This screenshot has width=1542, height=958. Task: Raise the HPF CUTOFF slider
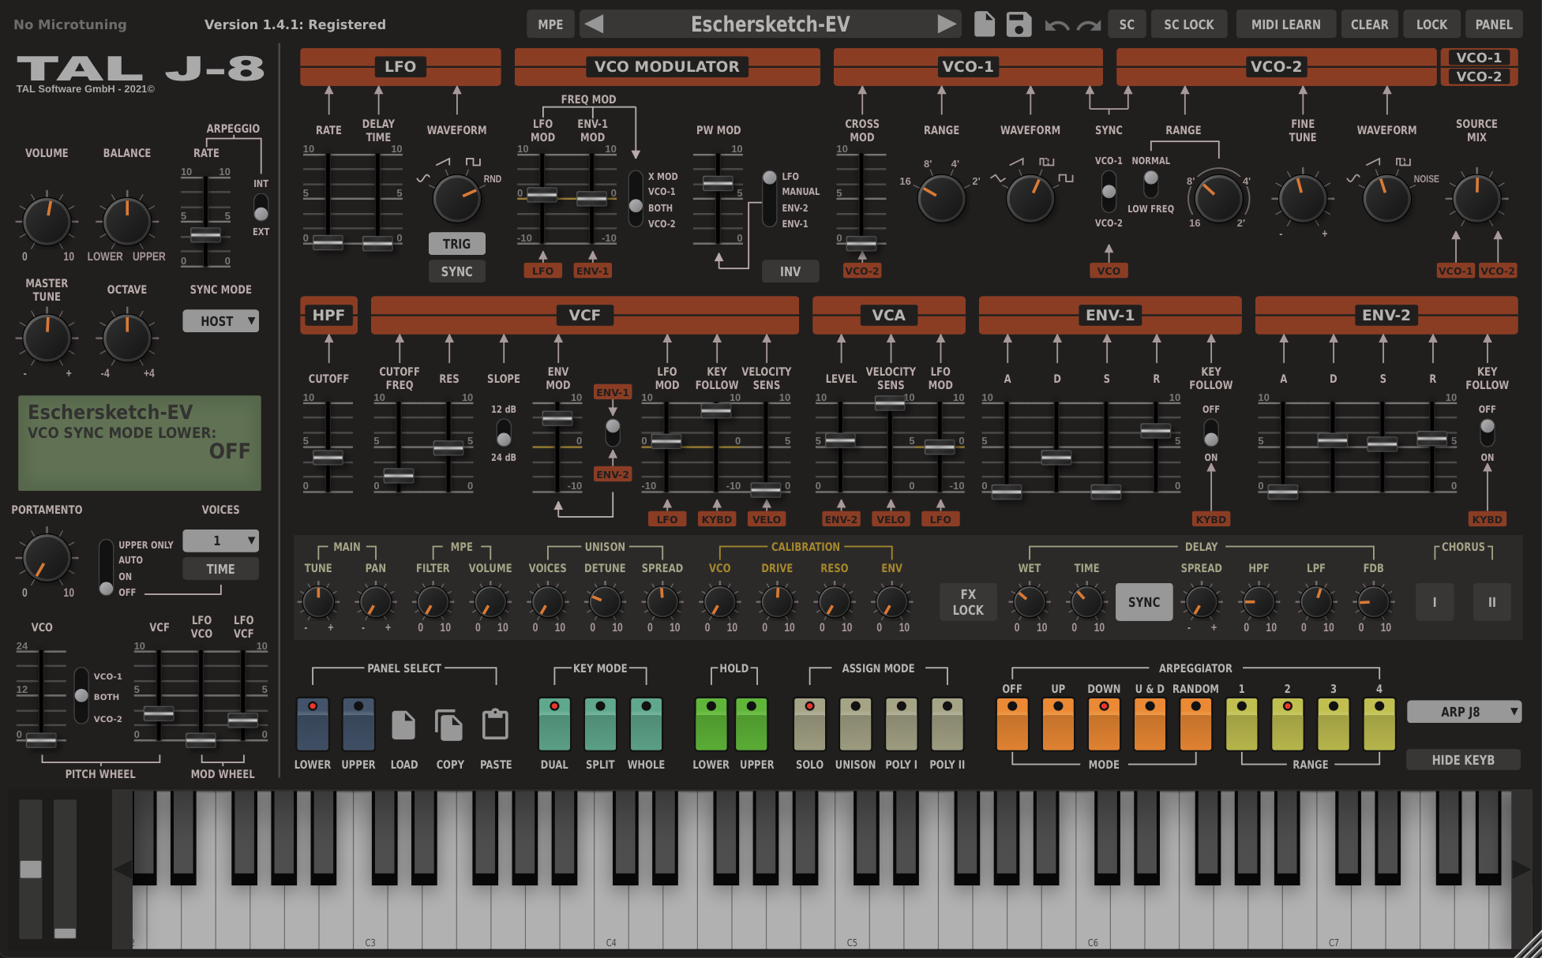pyautogui.click(x=327, y=456)
